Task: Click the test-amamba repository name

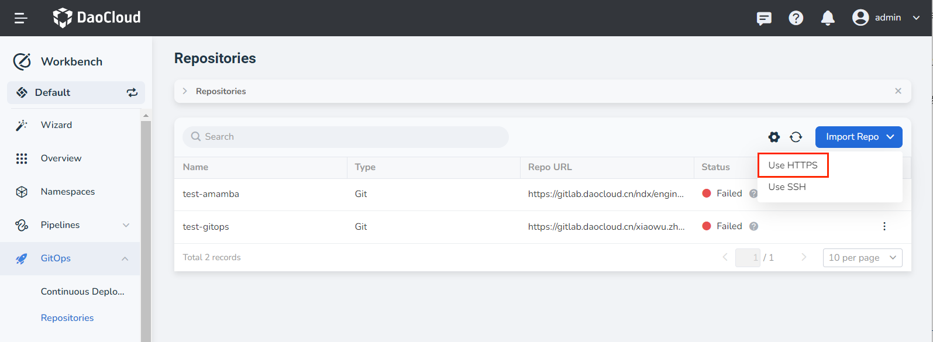Action: coord(211,194)
